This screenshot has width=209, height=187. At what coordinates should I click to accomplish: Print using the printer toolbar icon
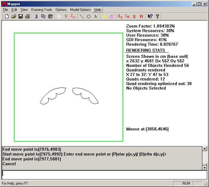tap(28, 16)
